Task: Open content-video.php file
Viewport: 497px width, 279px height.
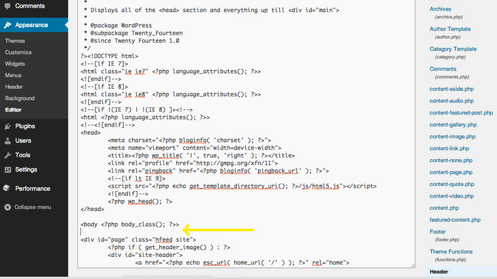Action: (x=451, y=196)
